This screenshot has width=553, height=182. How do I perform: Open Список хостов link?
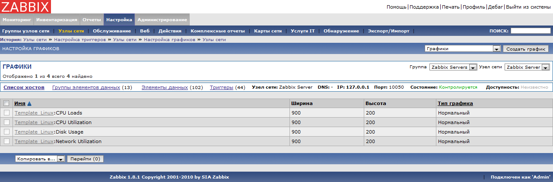(x=24, y=87)
